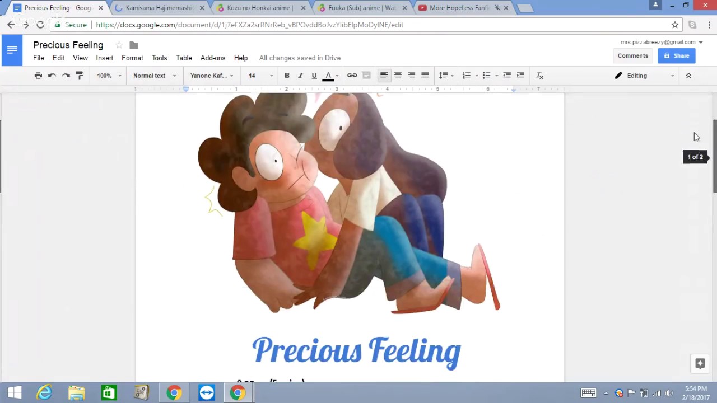The width and height of the screenshot is (717, 403).
Task: Select the Paint format tool
Action: (80, 76)
